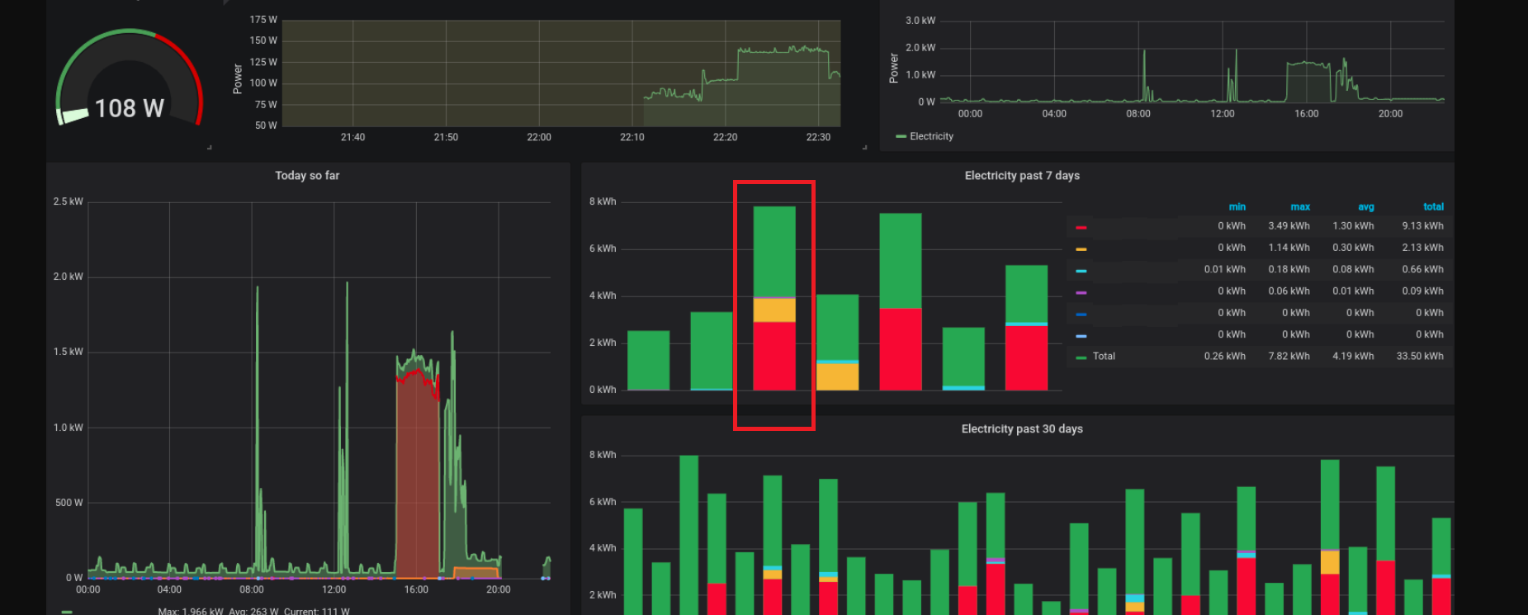Click the 22:10 tick on recent power graph
Viewport: 1528px width, 615px height.
coord(632,138)
